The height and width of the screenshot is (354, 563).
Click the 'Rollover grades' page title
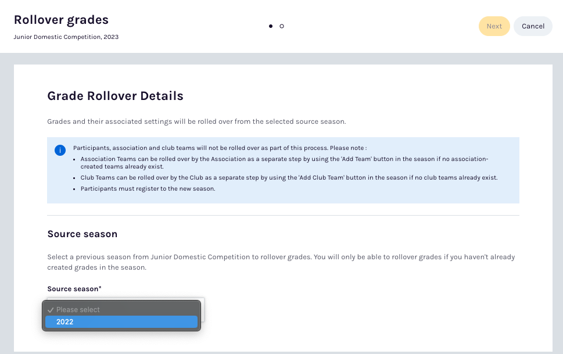coord(61,20)
